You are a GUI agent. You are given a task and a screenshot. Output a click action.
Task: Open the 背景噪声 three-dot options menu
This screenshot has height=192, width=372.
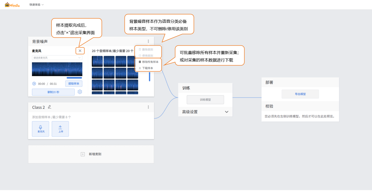148,41
